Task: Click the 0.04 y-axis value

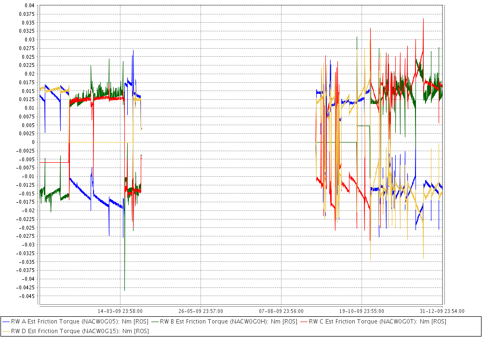Action: coord(30,5)
